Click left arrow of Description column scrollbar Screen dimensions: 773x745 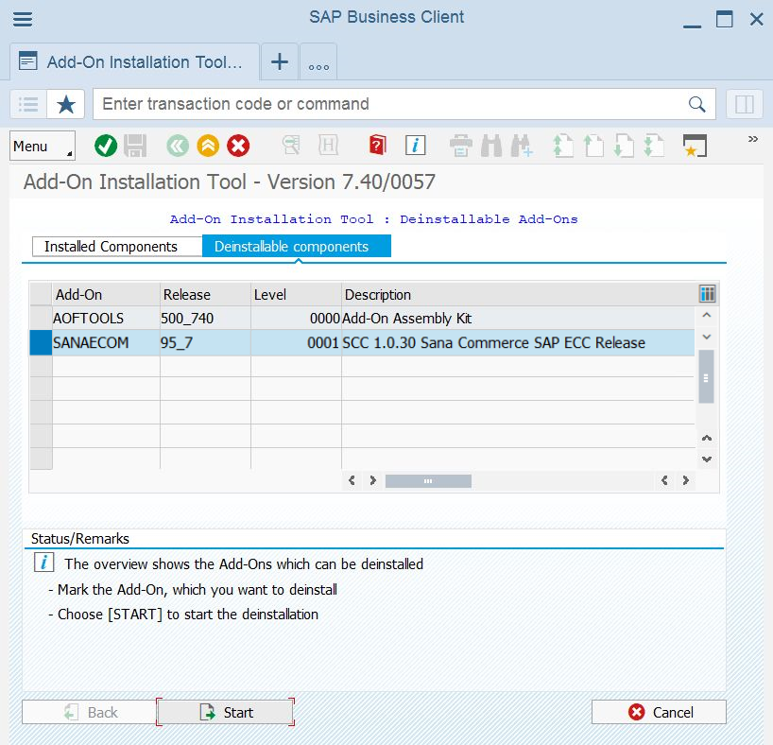coord(352,480)
